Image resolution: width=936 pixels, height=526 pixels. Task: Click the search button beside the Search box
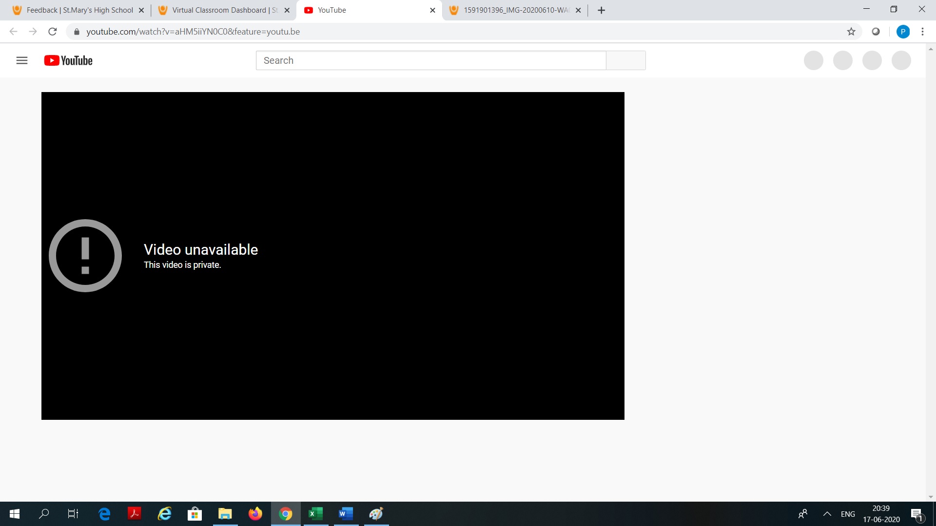coord(626,60)
